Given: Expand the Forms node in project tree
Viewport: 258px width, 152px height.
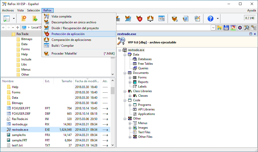Looking at the screenshot, I should (x=130, y=77).
